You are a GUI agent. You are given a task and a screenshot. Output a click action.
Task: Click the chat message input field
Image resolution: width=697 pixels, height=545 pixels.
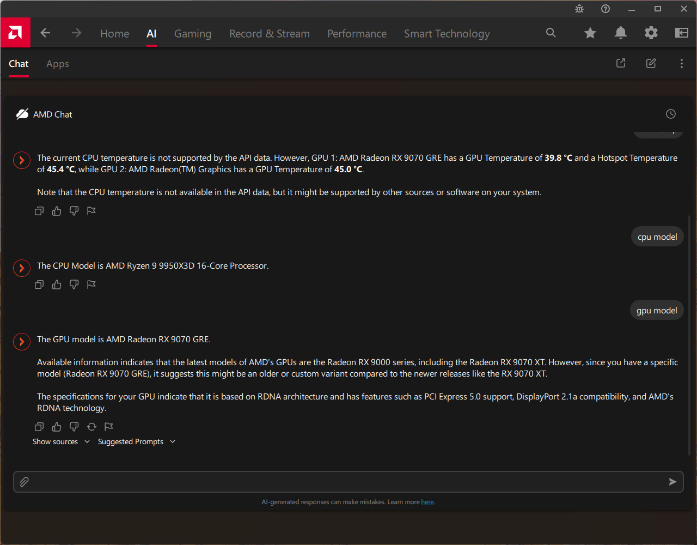tap(348, 482)
